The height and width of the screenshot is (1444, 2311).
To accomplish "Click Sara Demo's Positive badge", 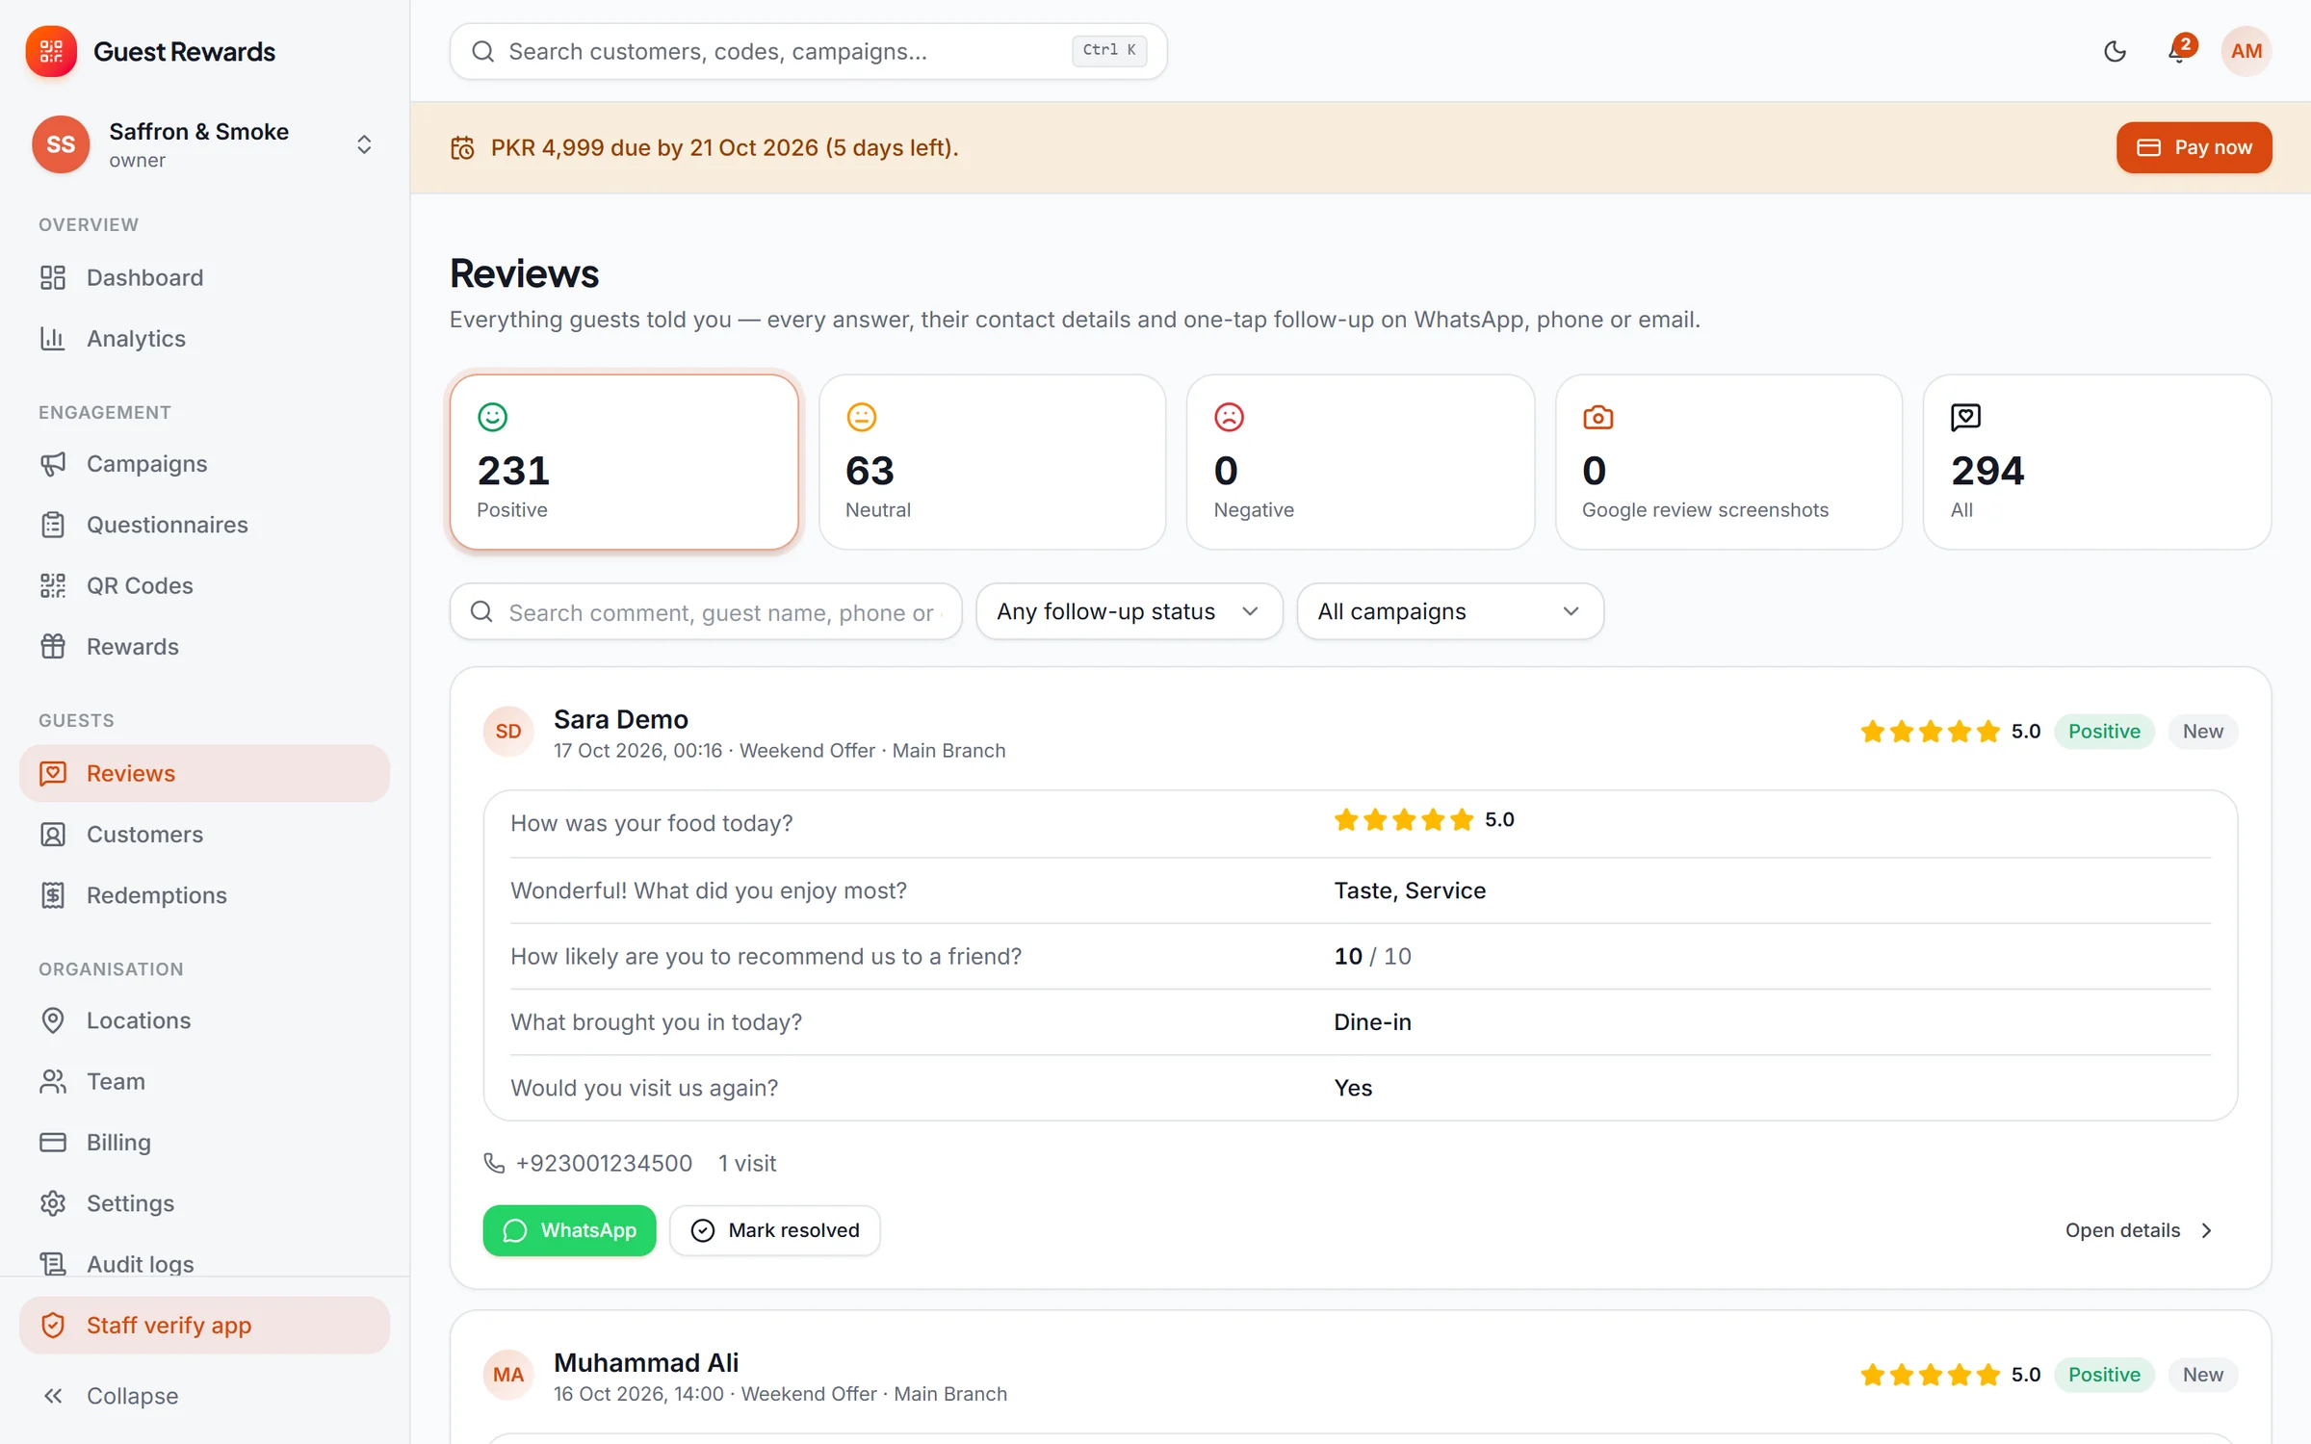I will [x=2104, y=732].
